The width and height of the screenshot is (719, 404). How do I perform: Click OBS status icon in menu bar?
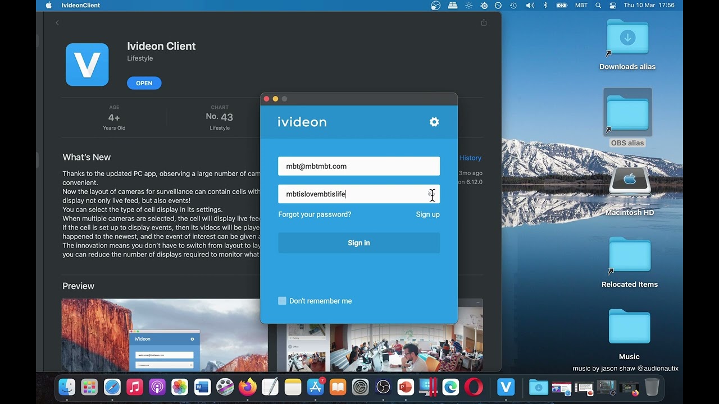click(x=436, y=5)
